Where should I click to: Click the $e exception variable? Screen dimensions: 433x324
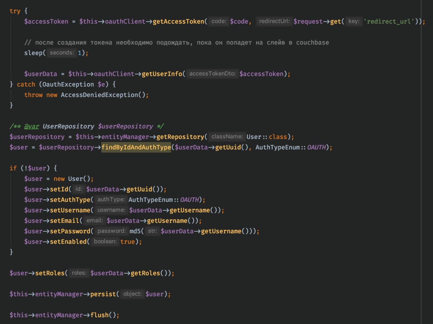[x=101, y=84]
